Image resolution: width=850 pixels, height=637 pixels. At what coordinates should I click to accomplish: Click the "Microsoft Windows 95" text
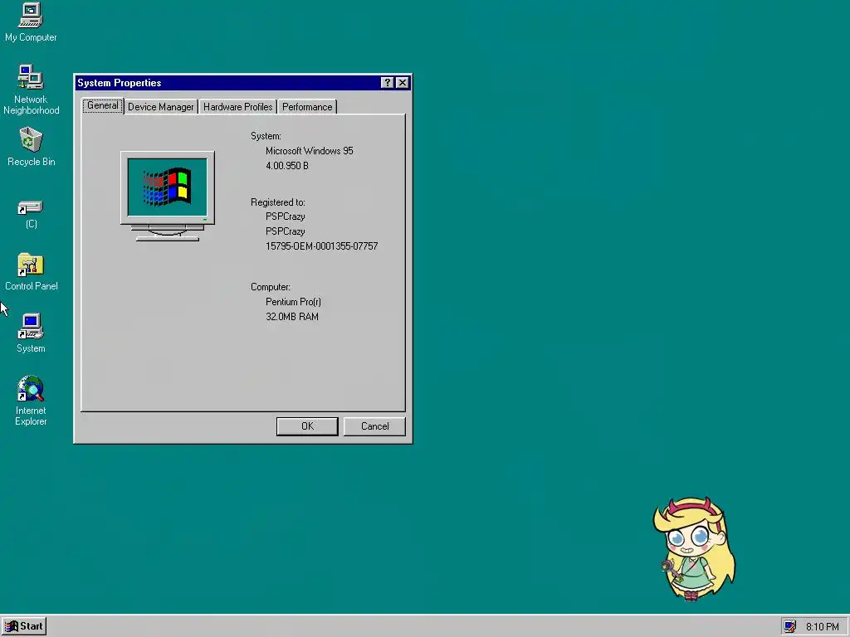[309, 151]
